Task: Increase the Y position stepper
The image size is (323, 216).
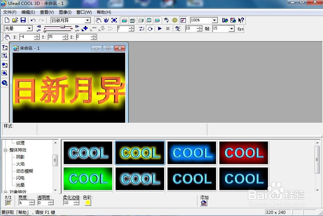Action: (x=65, y=36)
